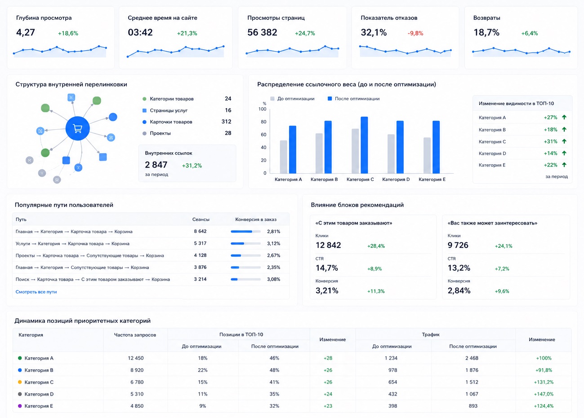Image resolution: width=584 pixels, height=418 pixels.
Task: Click the Карточки товаров blue legend dot
Action: pyautogui.click(x=144, y=122)
